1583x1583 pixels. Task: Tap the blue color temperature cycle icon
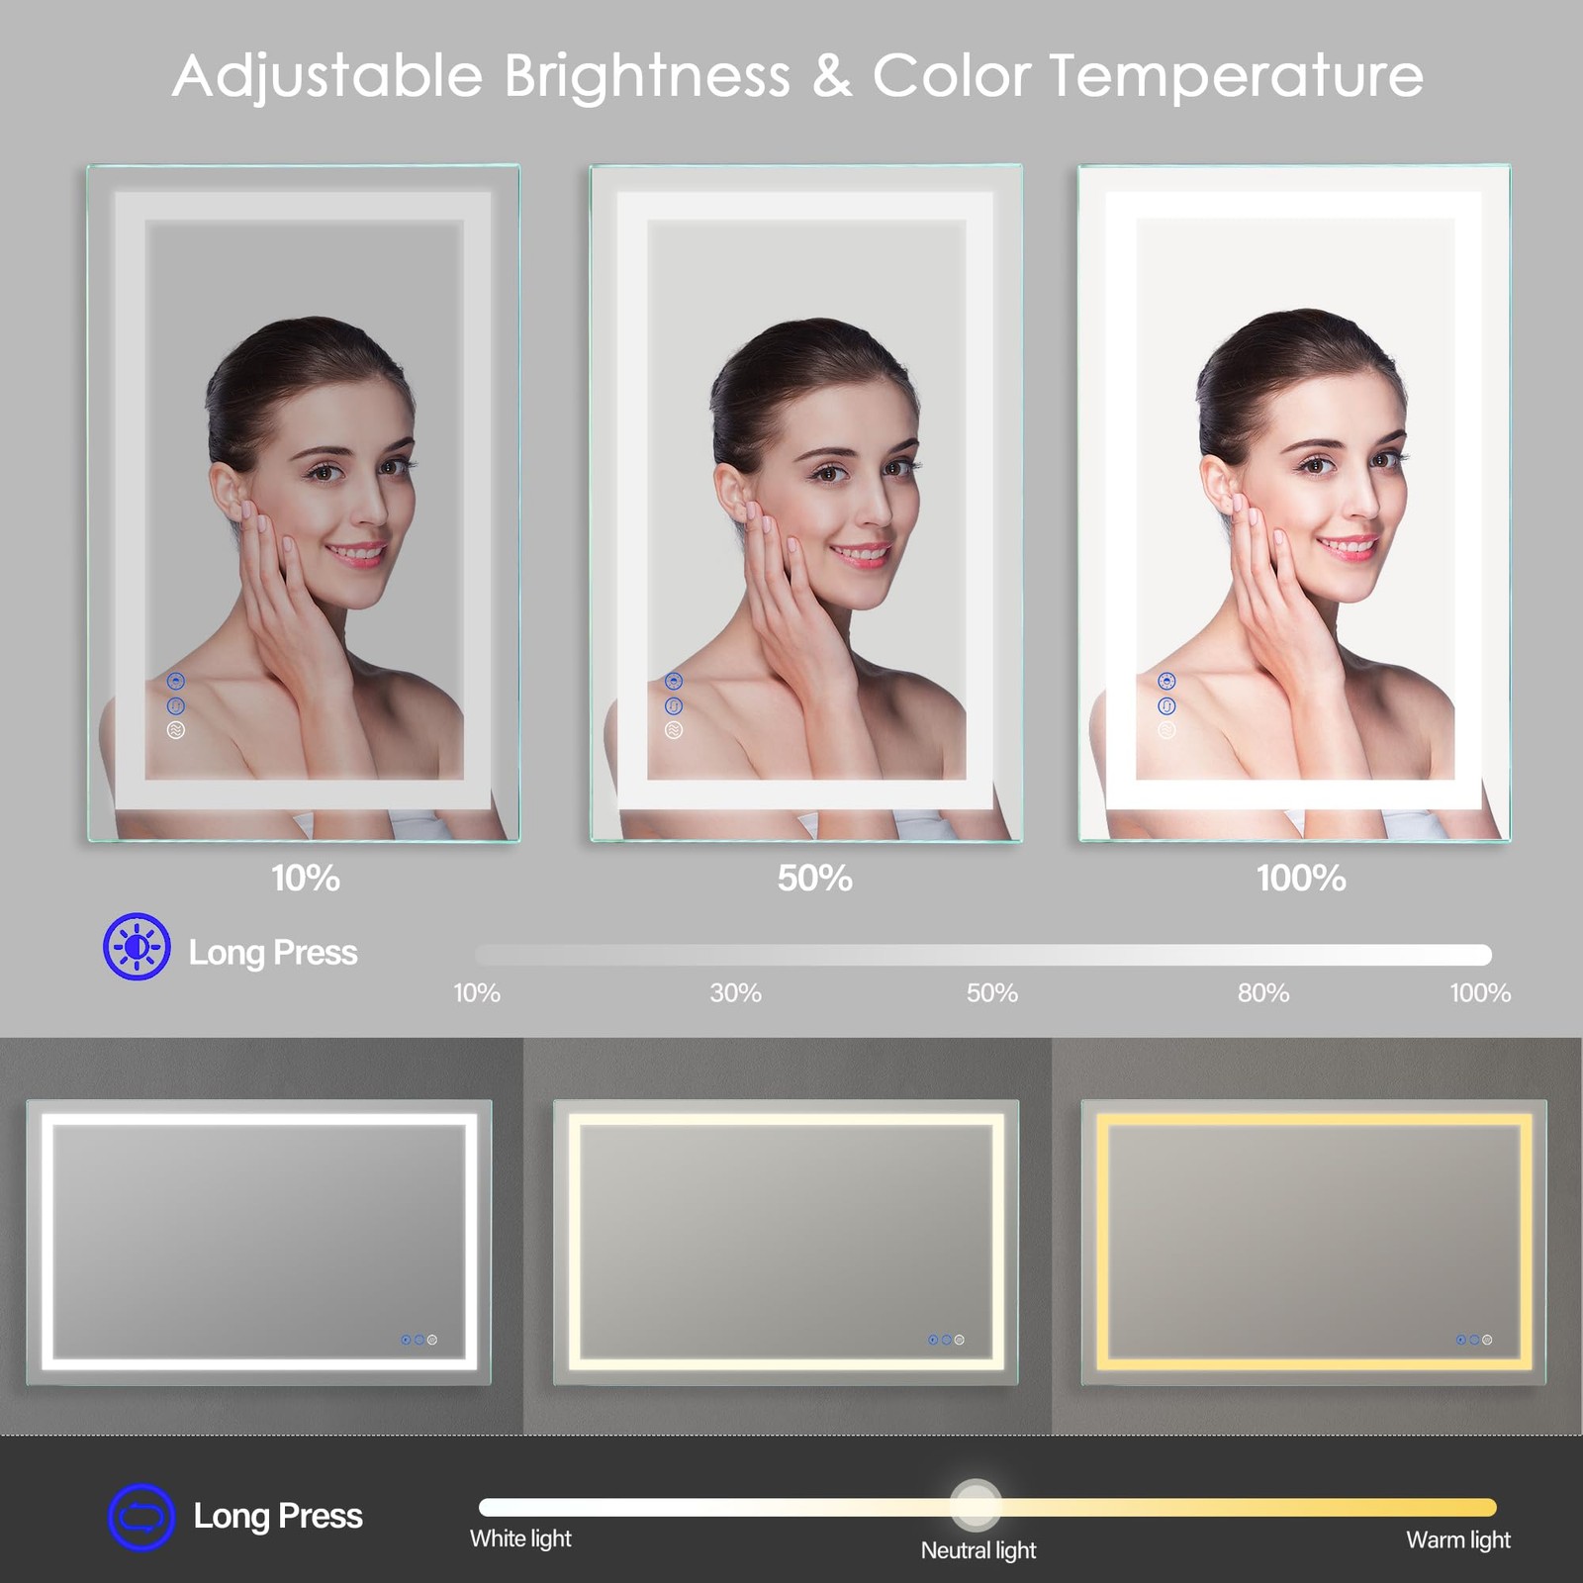coord(141,1517)
